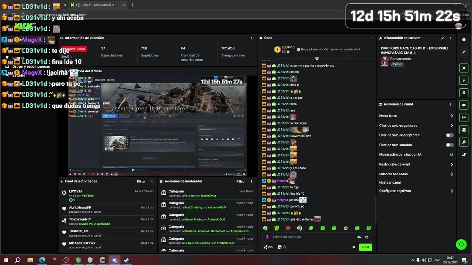Open AI chat moderation external link icon
The height and width of the screenshot is (265, 472).
coord(452,155)
